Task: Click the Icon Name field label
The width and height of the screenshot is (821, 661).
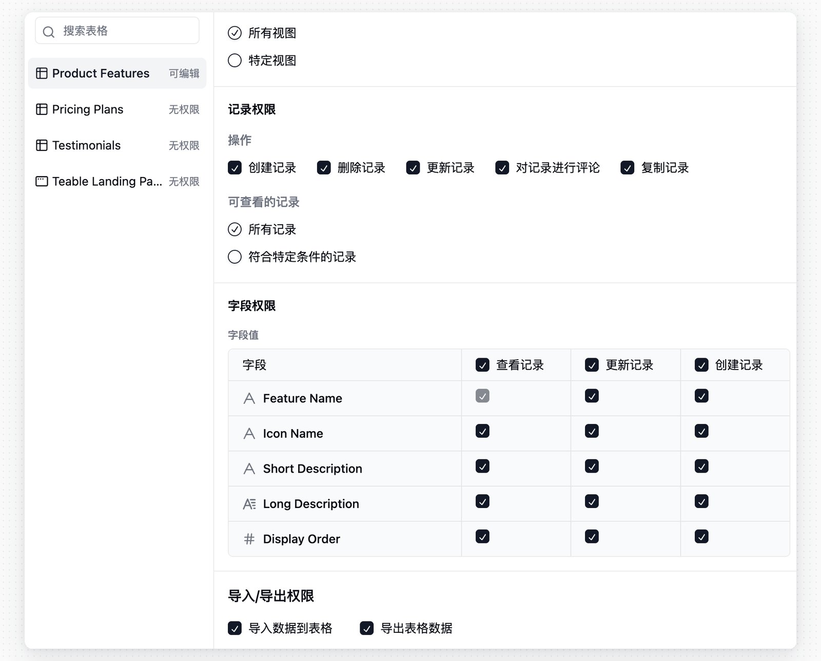Action: tap(293, 434)
